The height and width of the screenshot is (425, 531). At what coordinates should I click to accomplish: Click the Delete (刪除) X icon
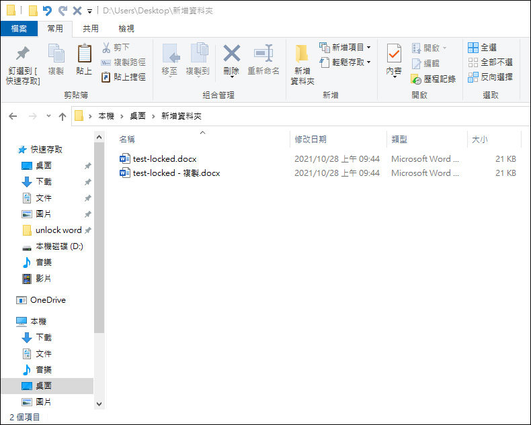click(232, 53)
